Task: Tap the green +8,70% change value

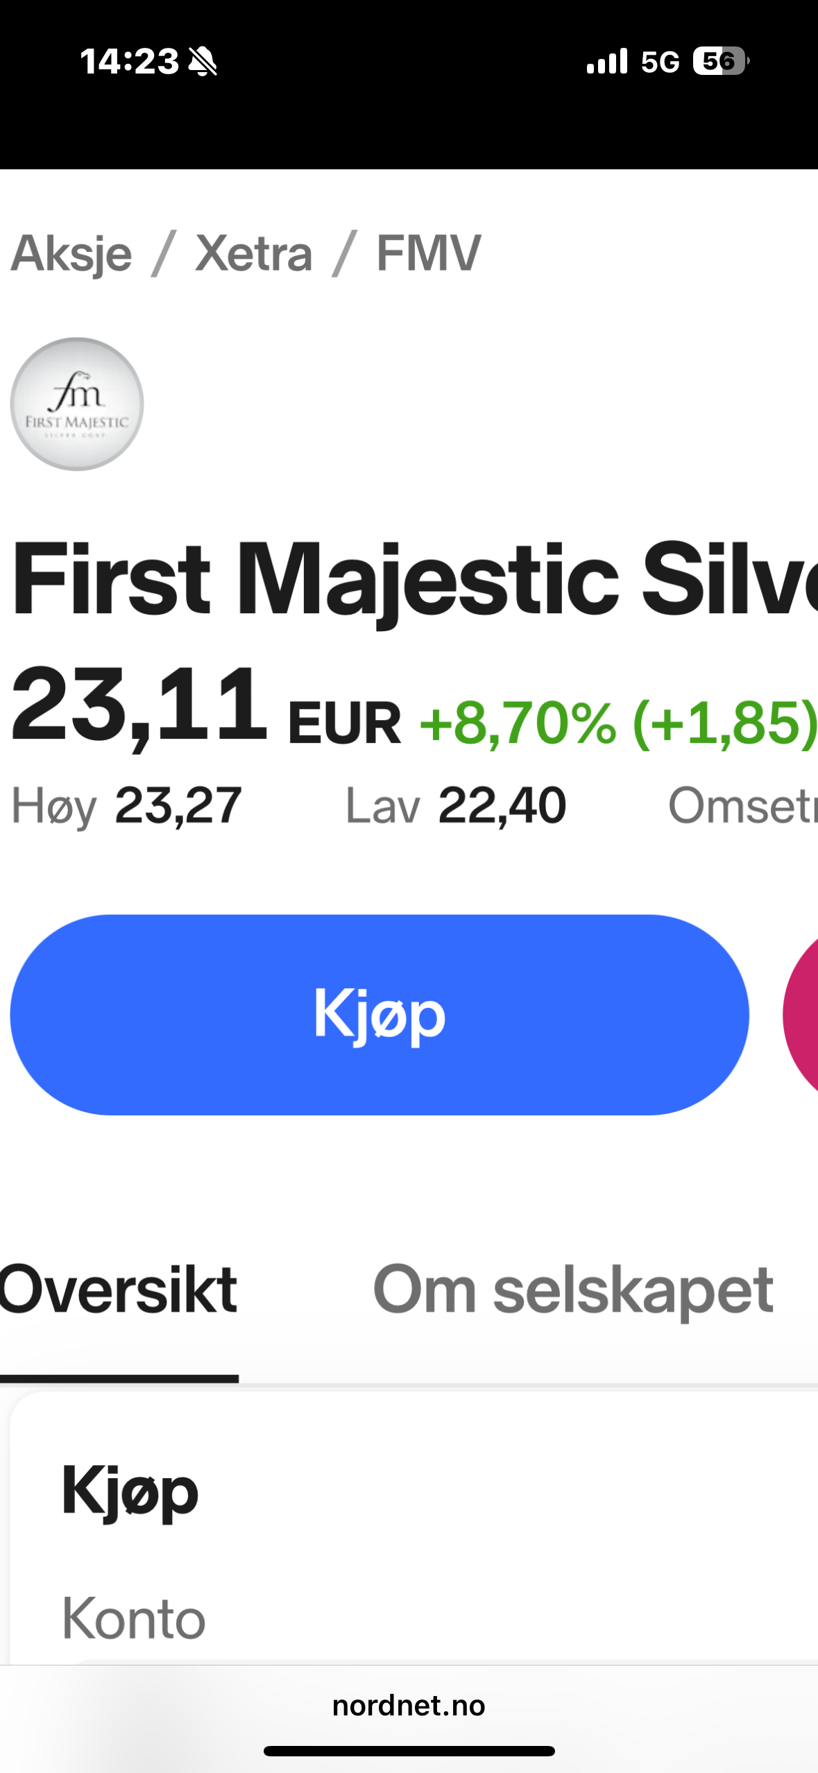Action: point(517,723)
